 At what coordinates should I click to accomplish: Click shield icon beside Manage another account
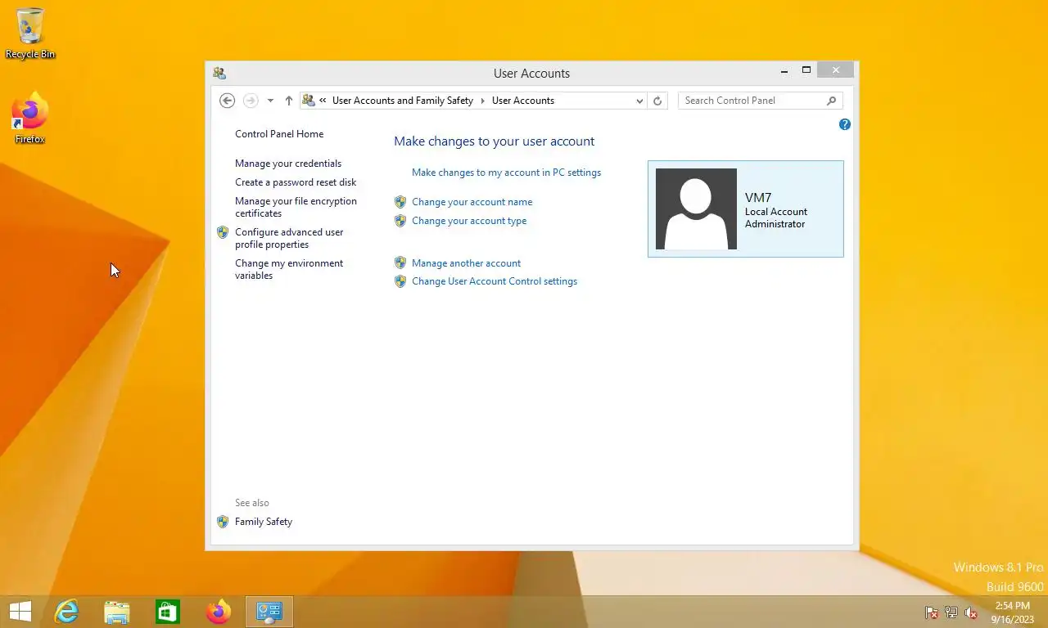click(400, 263)
